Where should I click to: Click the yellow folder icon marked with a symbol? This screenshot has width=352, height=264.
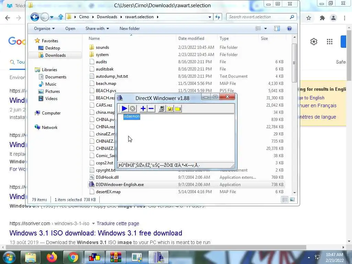[170, 109]
